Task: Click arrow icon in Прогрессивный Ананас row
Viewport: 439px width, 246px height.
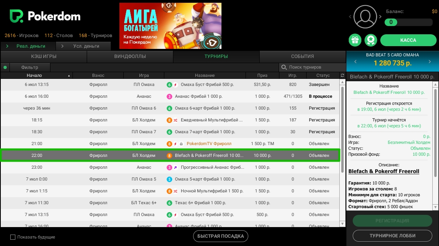Action: point(175,167)
